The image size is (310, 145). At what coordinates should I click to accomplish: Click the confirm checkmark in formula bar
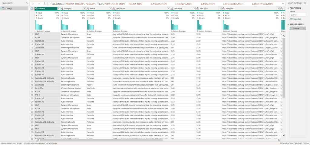tap(39, 4)
